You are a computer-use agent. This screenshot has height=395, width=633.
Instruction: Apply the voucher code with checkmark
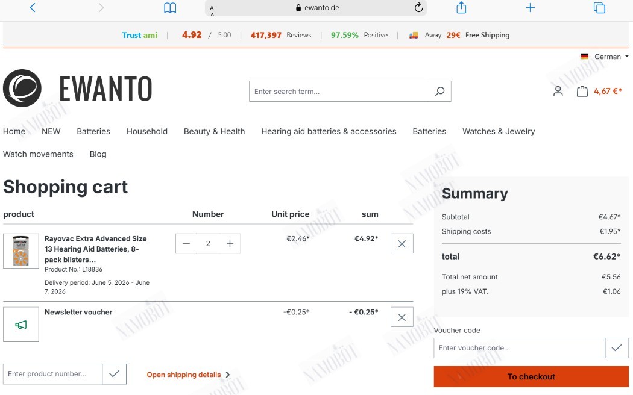coord(617,348)
